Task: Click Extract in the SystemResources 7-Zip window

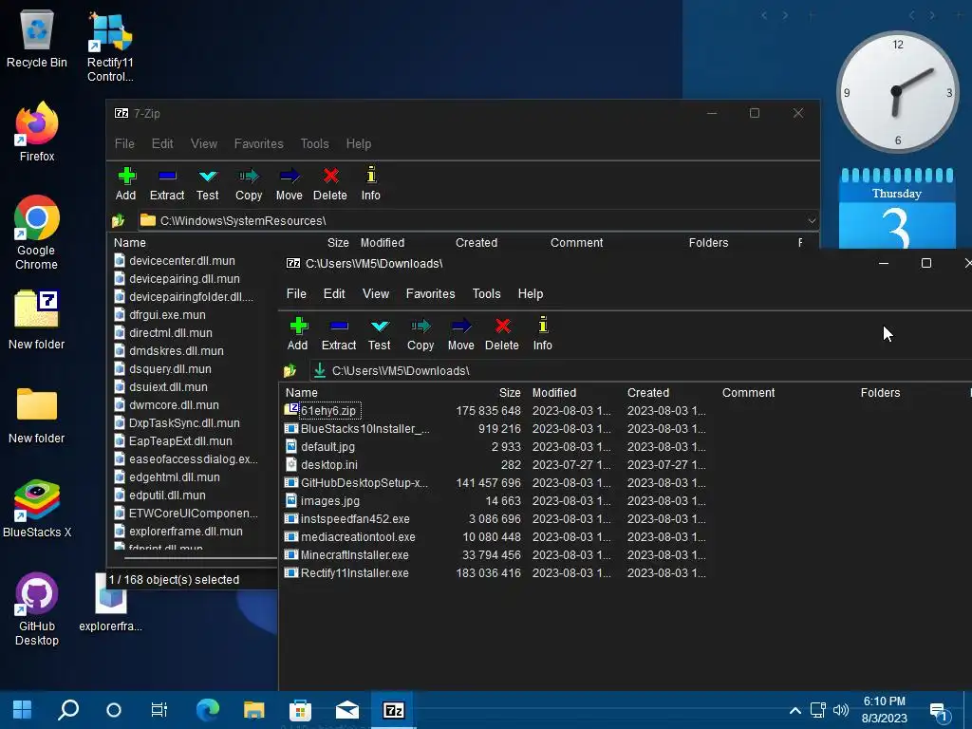Action: 167,184
